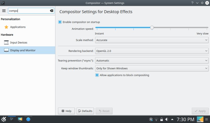The width and height of the screenshot is (210, 123).
Task: Set animation speed slider to Instant end
Action: [x=97, y=28]
